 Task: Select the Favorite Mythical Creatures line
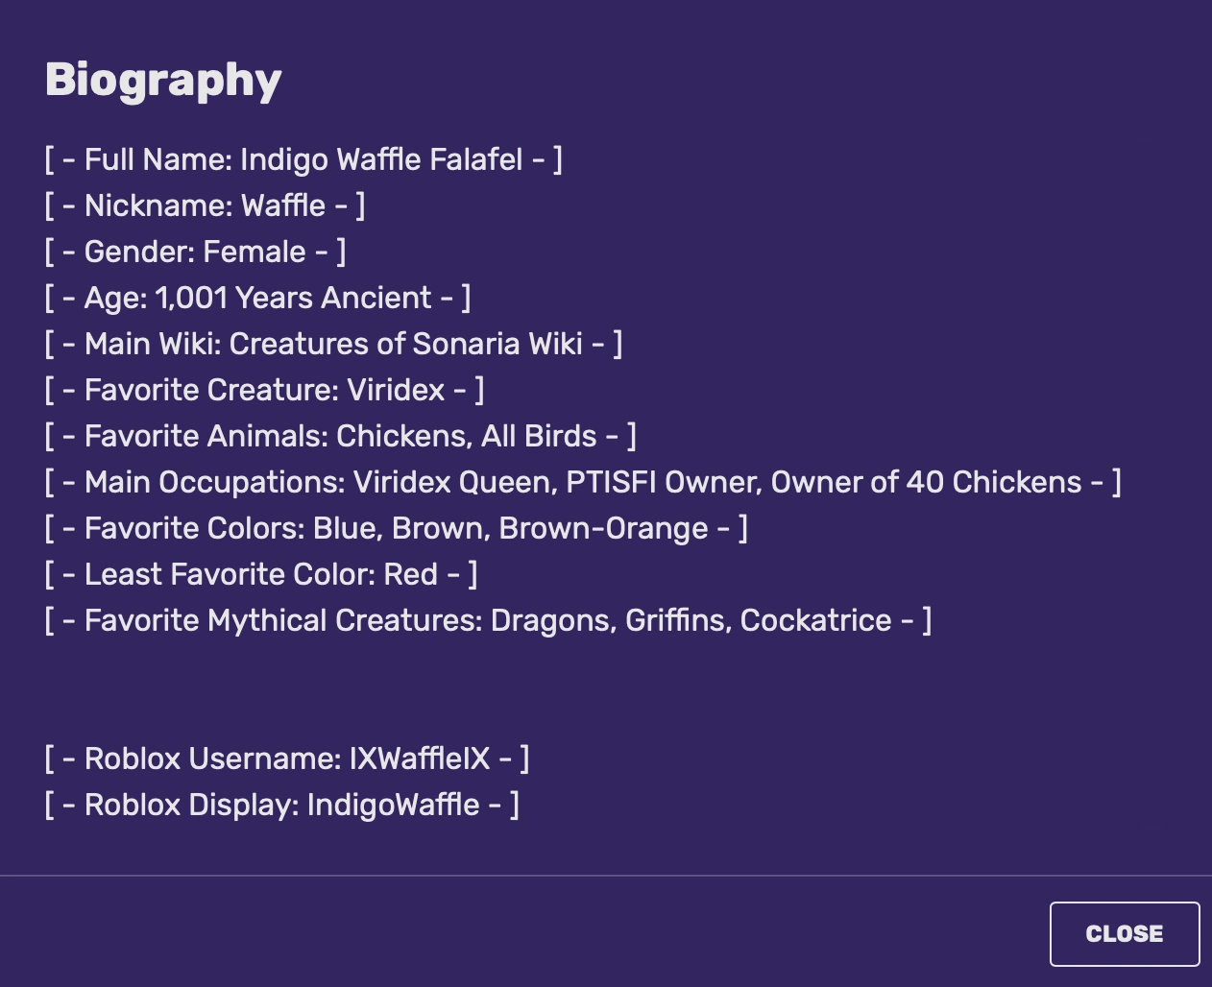[x=488, y=620]
